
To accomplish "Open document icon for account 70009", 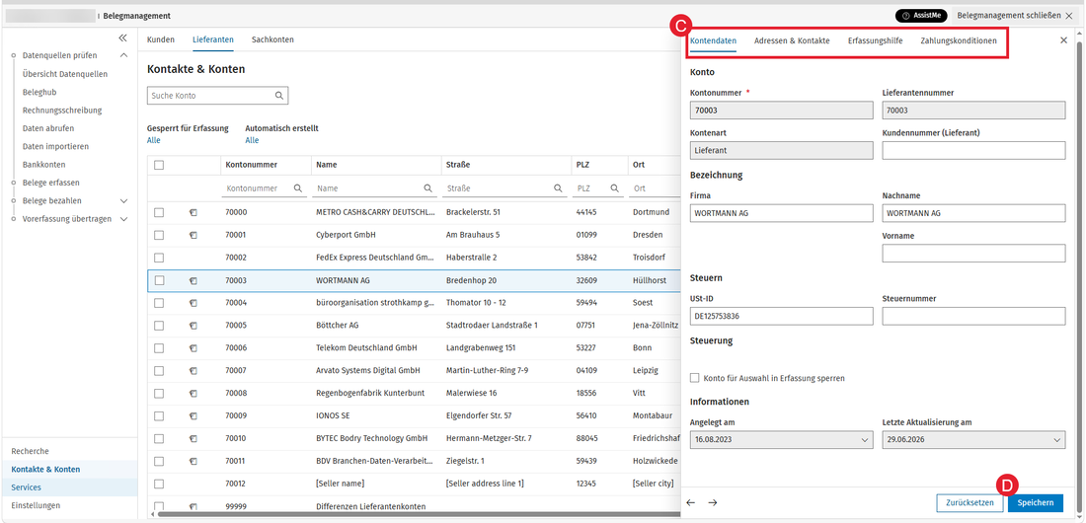I will click(x=194, y=416).
